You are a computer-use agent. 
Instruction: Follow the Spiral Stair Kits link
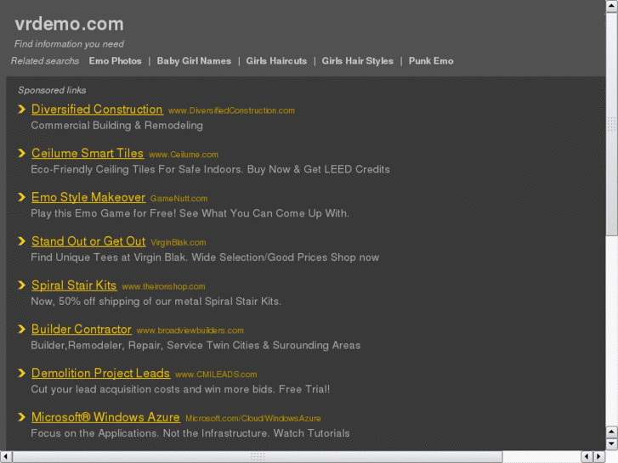pyautogui.click(x=74, y=285)
